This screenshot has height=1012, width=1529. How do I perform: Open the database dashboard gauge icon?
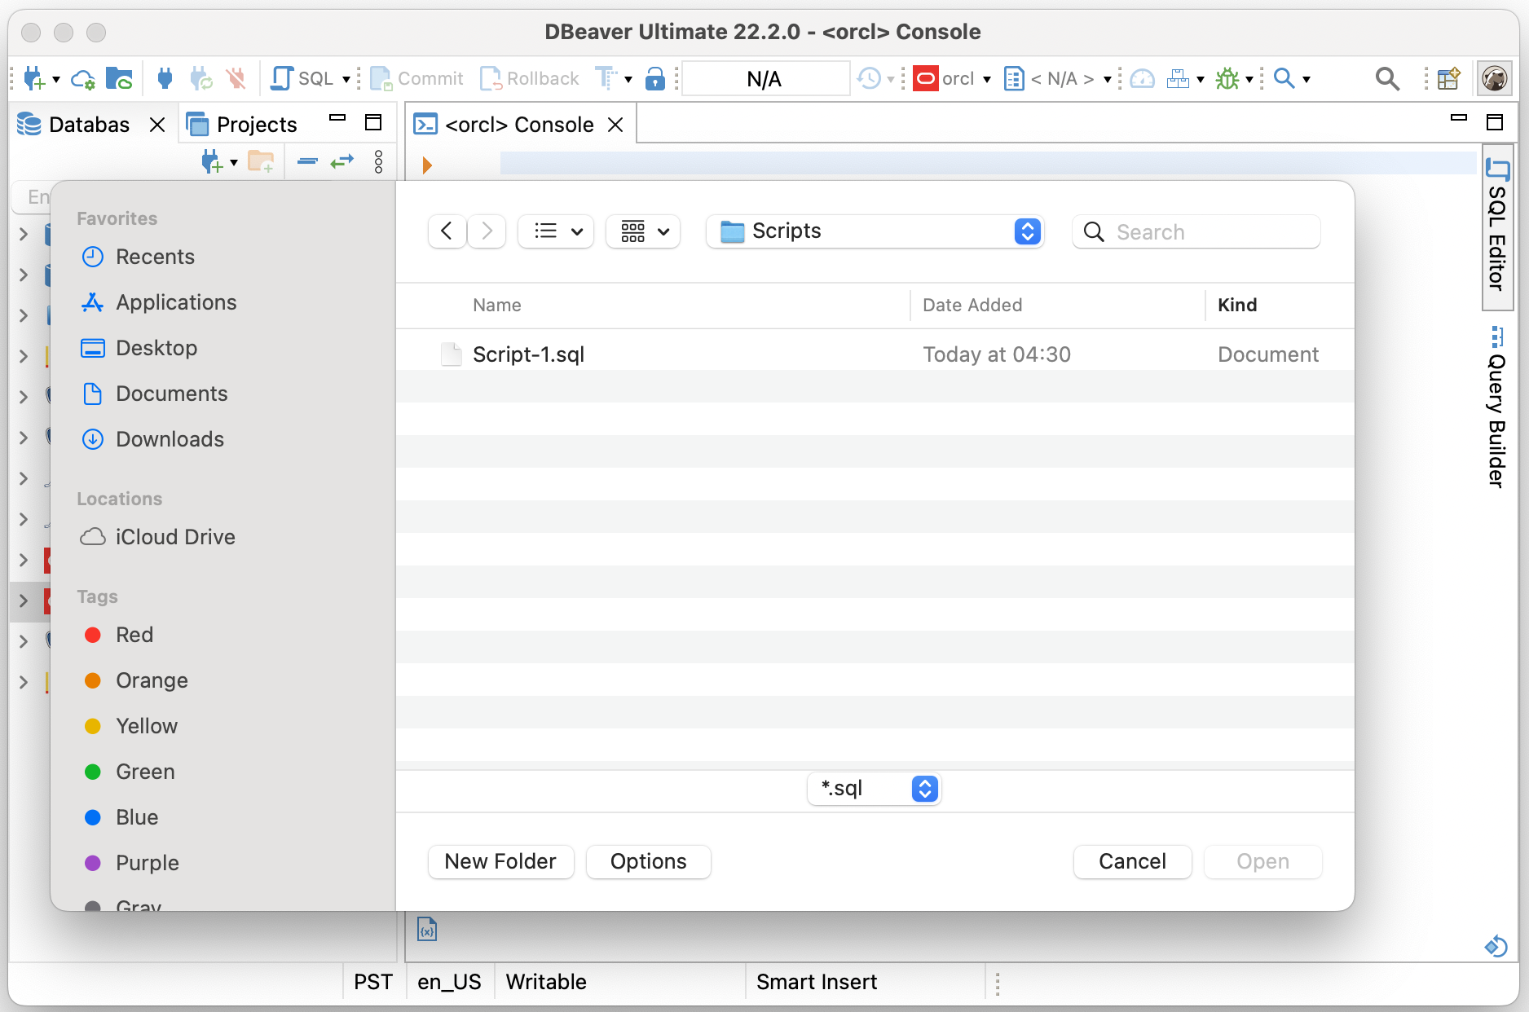1143,79
